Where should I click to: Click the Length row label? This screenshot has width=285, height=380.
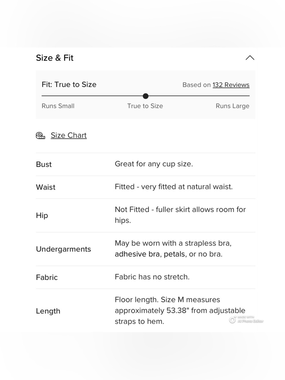(x=48, y=311)
